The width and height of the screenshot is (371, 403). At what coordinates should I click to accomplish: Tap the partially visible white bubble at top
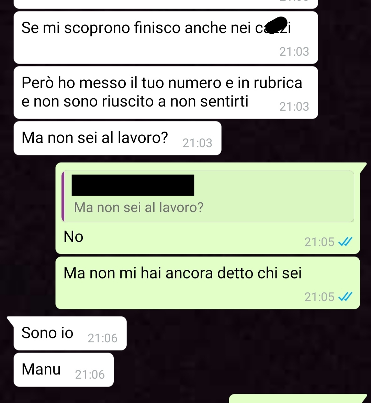click(166, 4)
